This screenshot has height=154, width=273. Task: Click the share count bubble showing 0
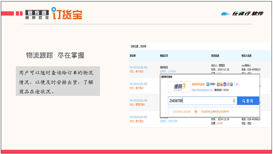click(237, 84)
